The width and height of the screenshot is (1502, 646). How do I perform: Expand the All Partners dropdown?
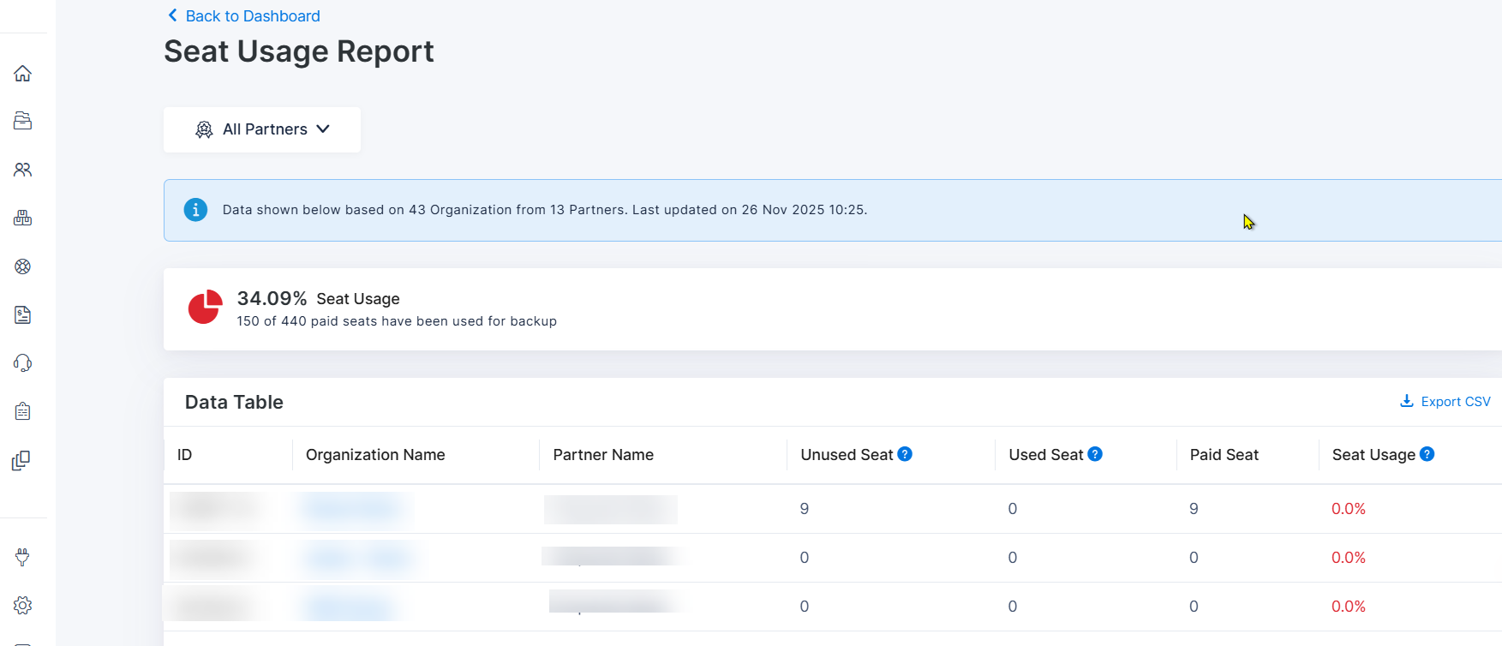point(262,129)
